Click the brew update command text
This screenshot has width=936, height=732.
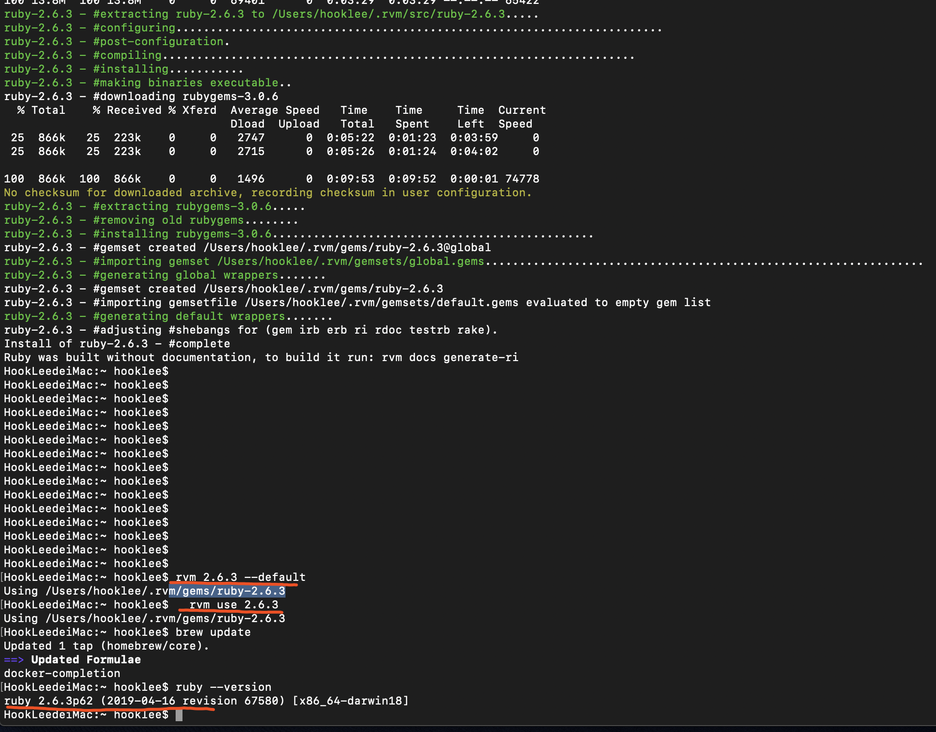213,632
